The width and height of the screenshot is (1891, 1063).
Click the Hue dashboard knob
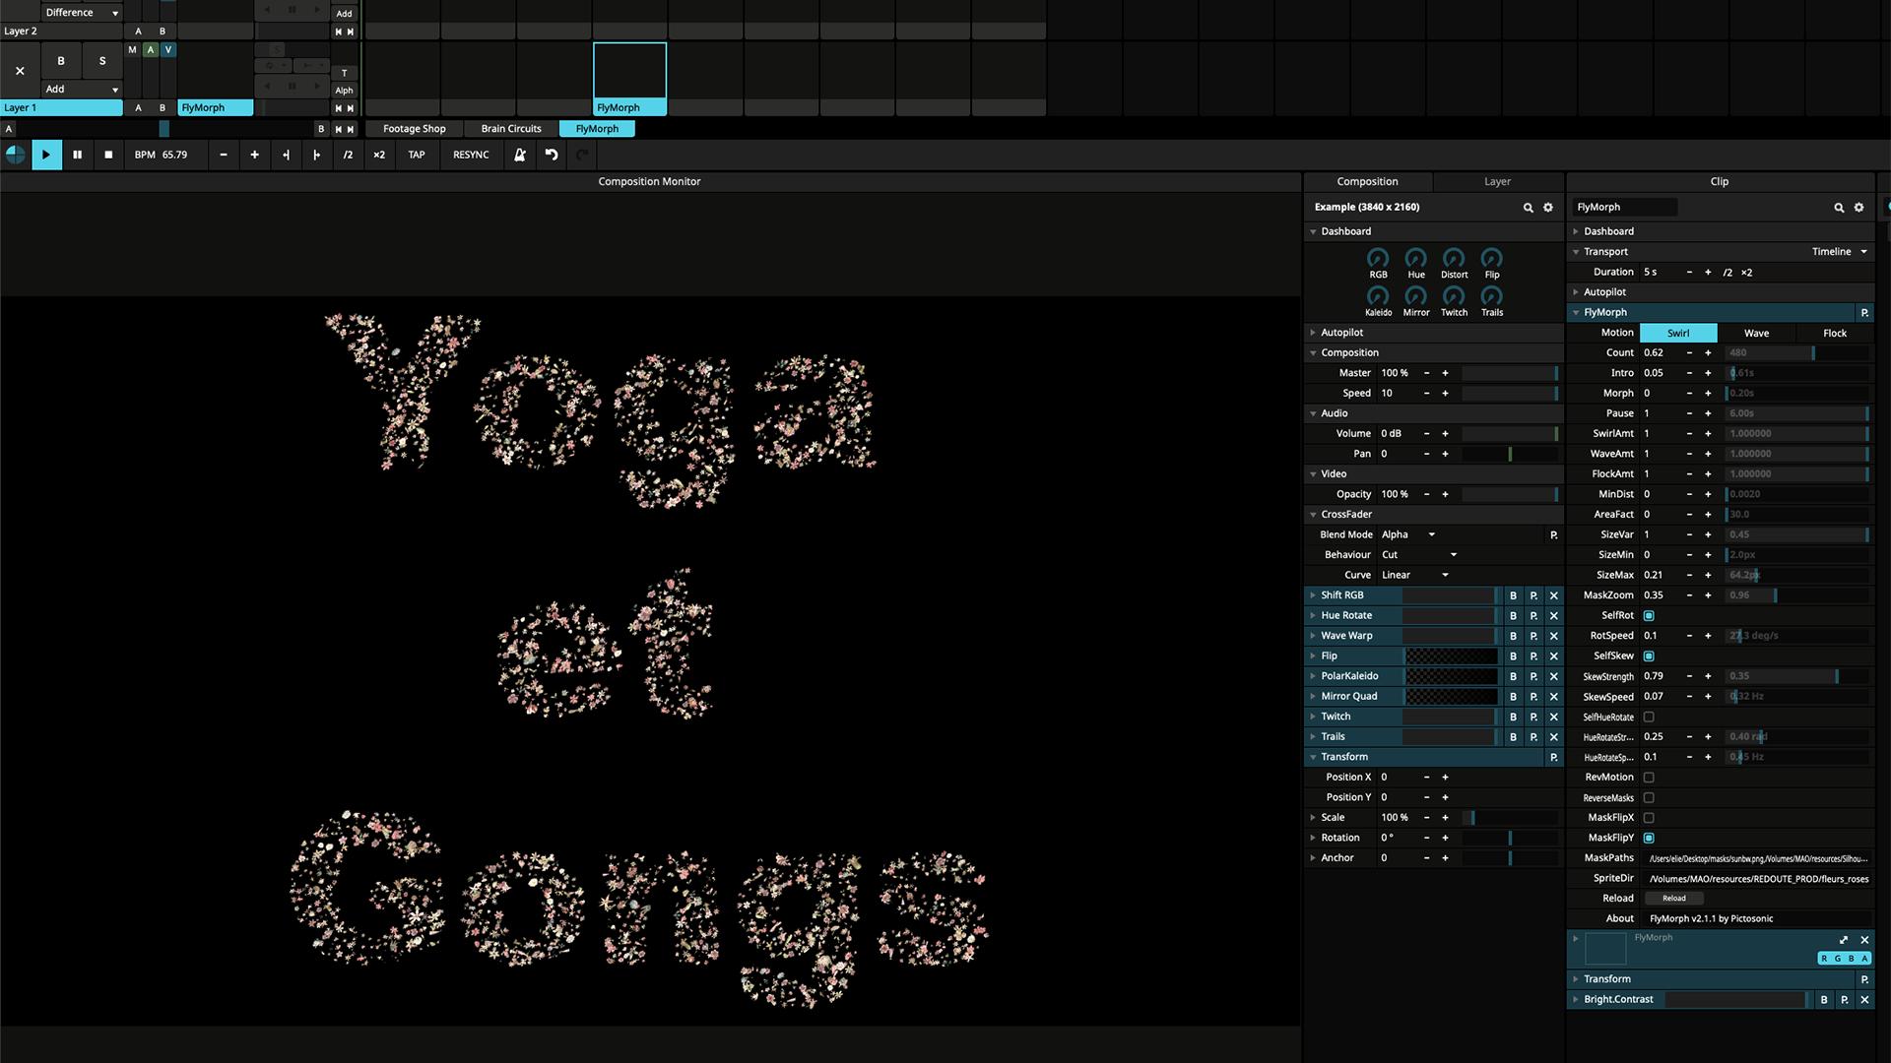pos(1415,259)
